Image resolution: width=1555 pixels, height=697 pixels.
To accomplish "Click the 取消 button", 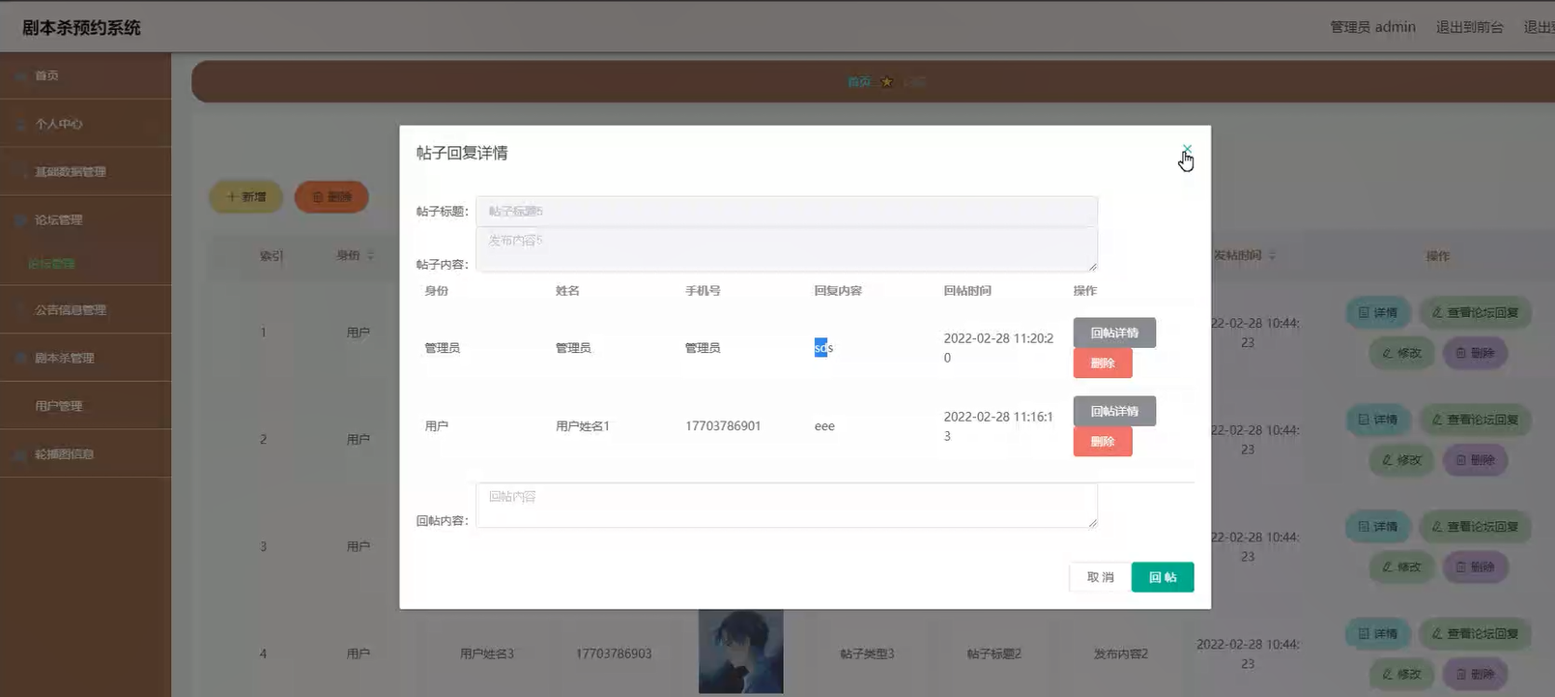I will tap(1100, 577).
